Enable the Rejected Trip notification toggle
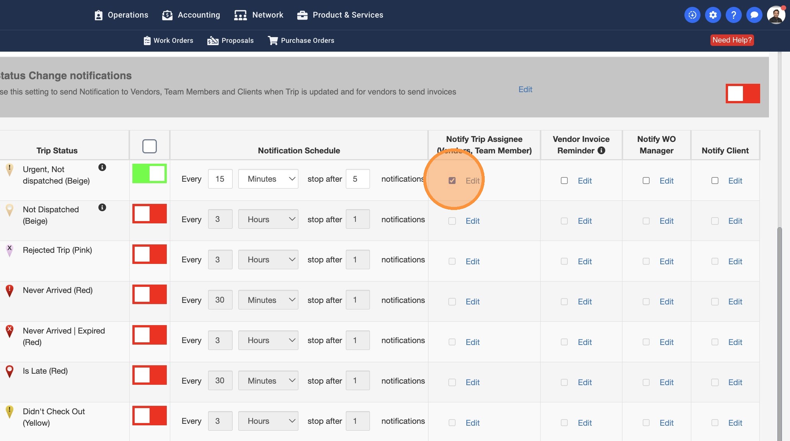This screenshot has height=441, width=790. 150,254
